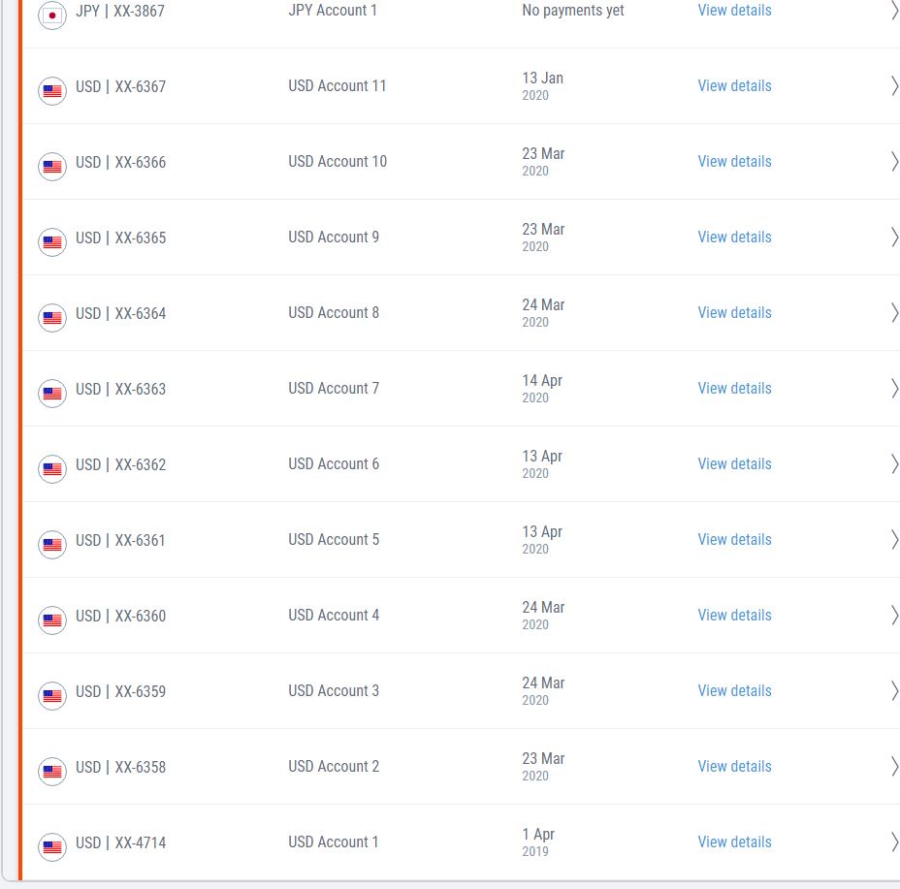Click the US flag icon for XX-6363
This screenshot has width=900, height=889.
[52, 394]
